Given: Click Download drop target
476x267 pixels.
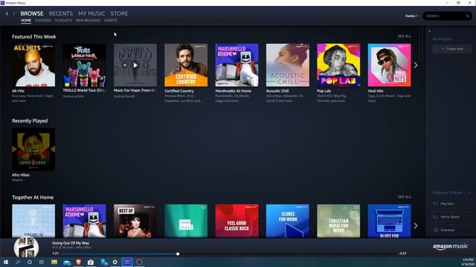Looking at the screenshot, I should click(451, 230).
